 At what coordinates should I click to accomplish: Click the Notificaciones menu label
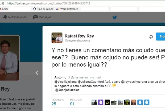coord(17,17)
